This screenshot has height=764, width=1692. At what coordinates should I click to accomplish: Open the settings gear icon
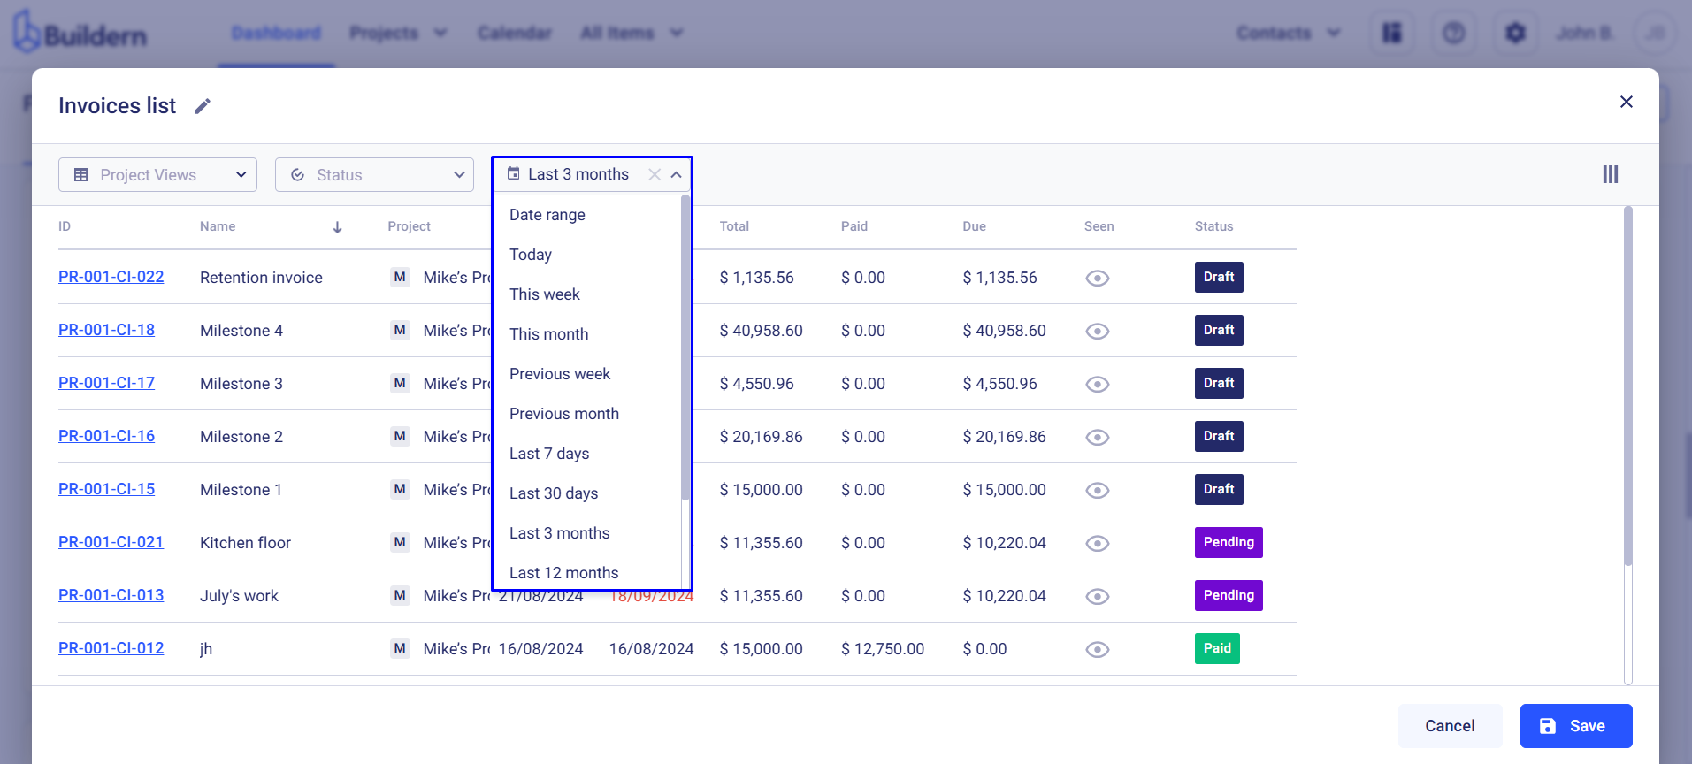point(1516,33)
